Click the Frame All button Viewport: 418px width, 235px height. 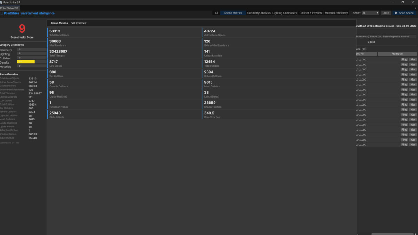point(397,54)
